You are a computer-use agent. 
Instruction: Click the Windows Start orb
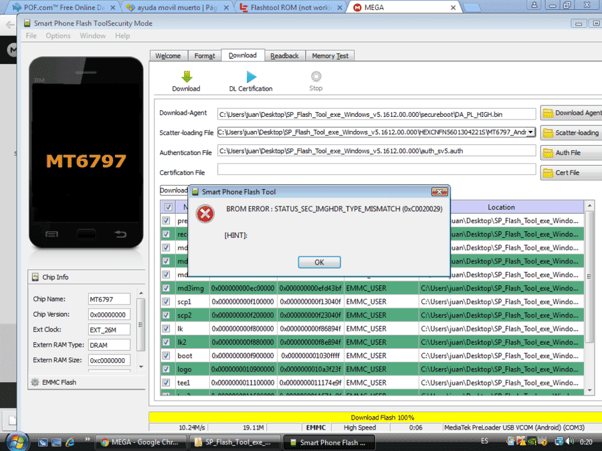(x=17, y=442)
